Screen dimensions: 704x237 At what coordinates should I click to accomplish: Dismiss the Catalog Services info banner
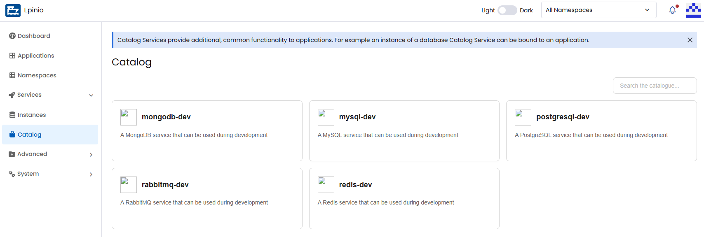pyautogui.click(x=690, y=40)
